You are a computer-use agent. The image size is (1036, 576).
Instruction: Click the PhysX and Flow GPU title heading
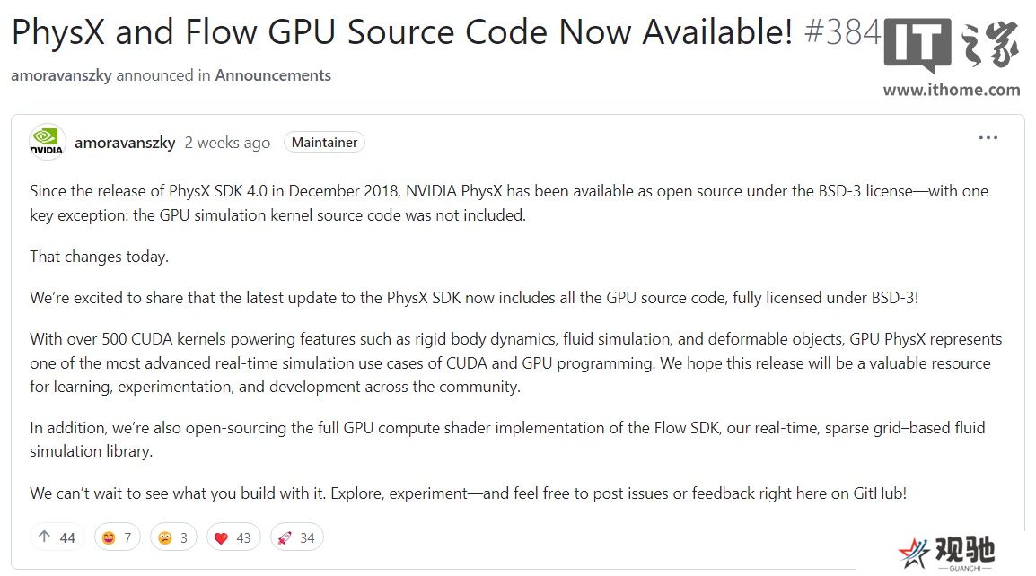[x=401, y=31]
